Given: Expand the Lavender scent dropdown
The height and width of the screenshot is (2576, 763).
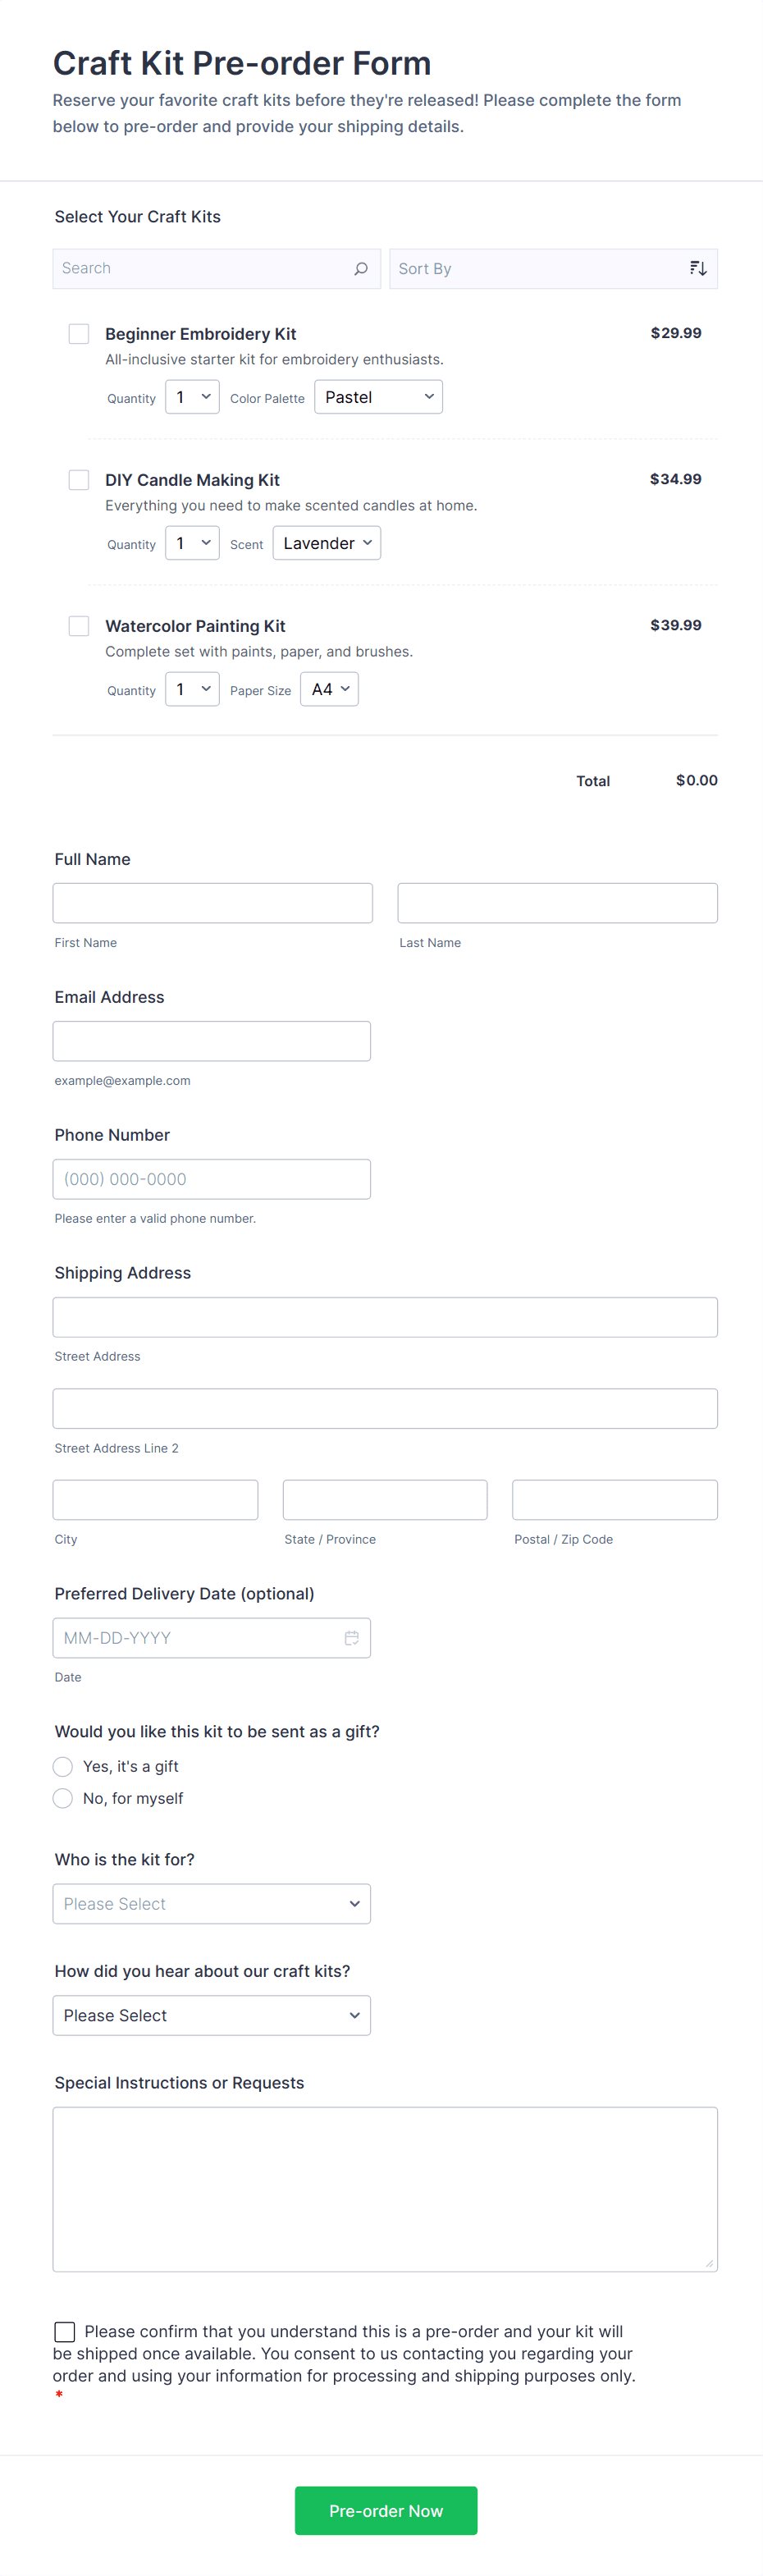Looking at the screenshot, I should [x=326, y=543].
